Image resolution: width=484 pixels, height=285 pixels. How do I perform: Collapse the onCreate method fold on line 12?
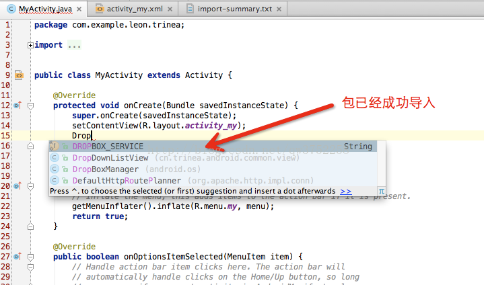(30, 106)
